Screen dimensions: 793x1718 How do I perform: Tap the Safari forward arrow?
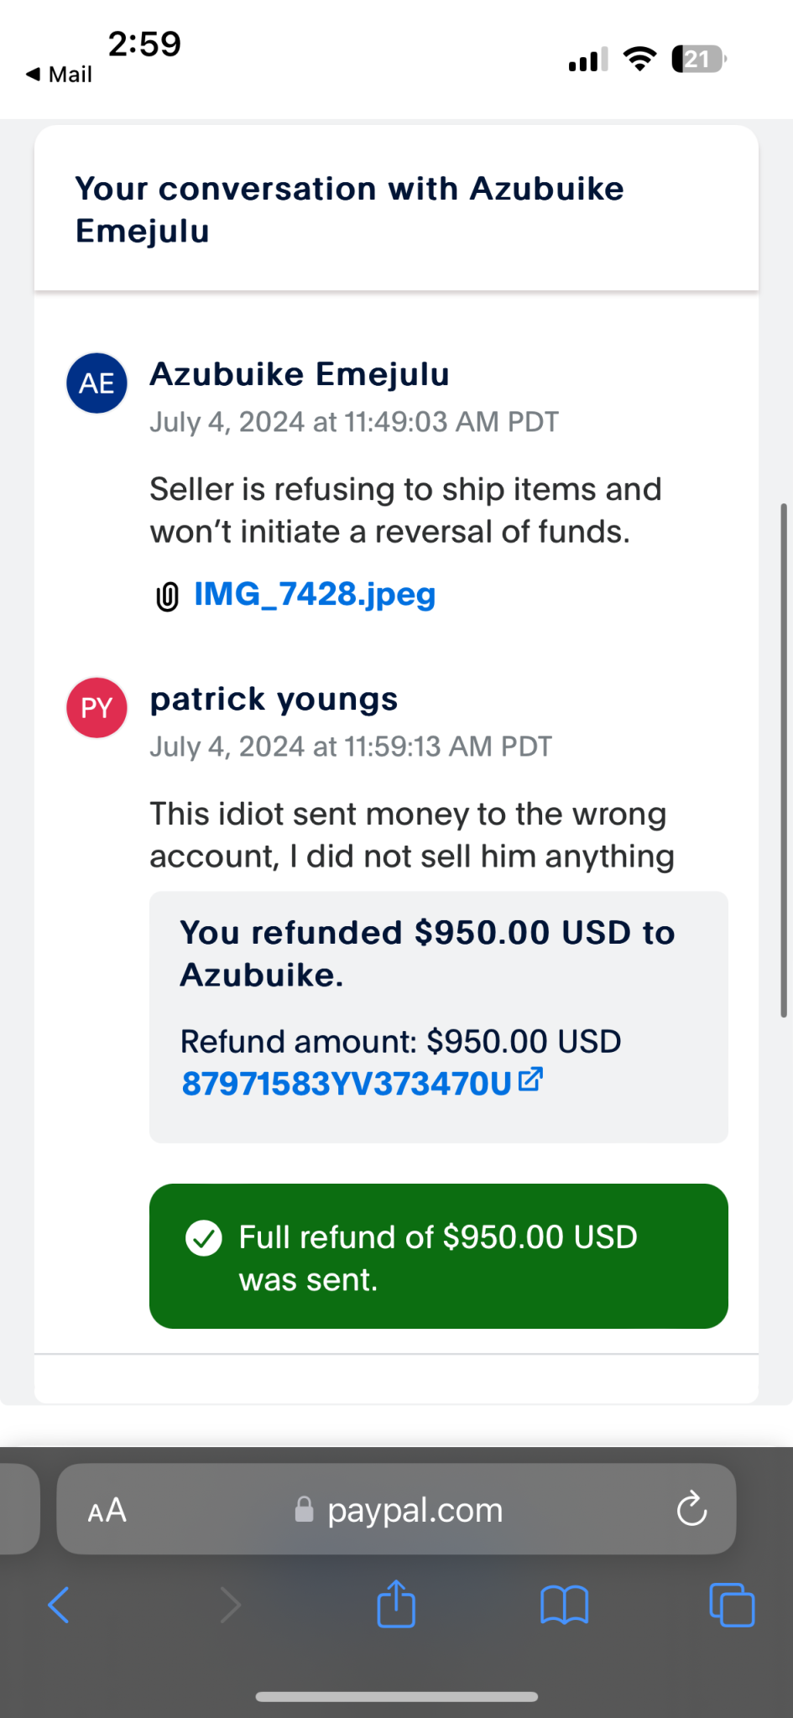[230, 1606]
